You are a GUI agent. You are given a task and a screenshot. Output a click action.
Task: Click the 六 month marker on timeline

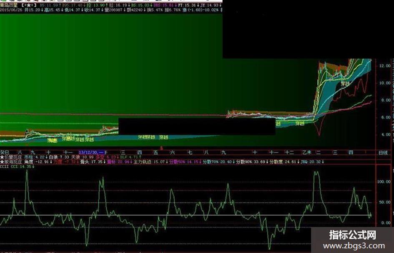172,152
